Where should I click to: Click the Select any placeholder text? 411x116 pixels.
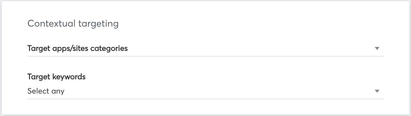pos(46,91)
